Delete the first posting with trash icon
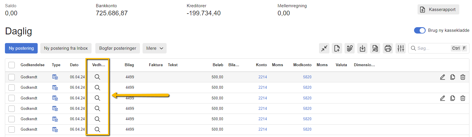472x137 pixels. (x=463, y=77)
